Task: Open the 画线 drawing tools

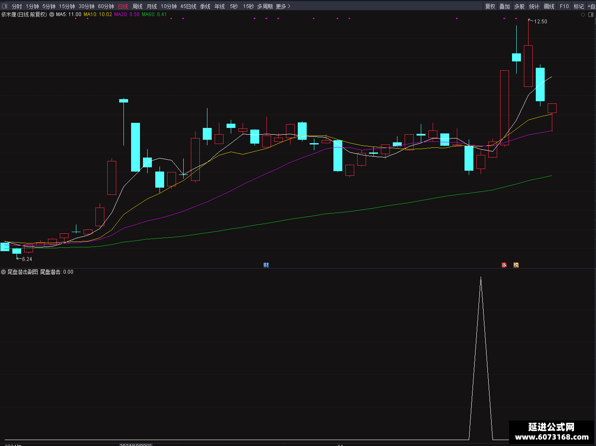Action: point(549,6)
